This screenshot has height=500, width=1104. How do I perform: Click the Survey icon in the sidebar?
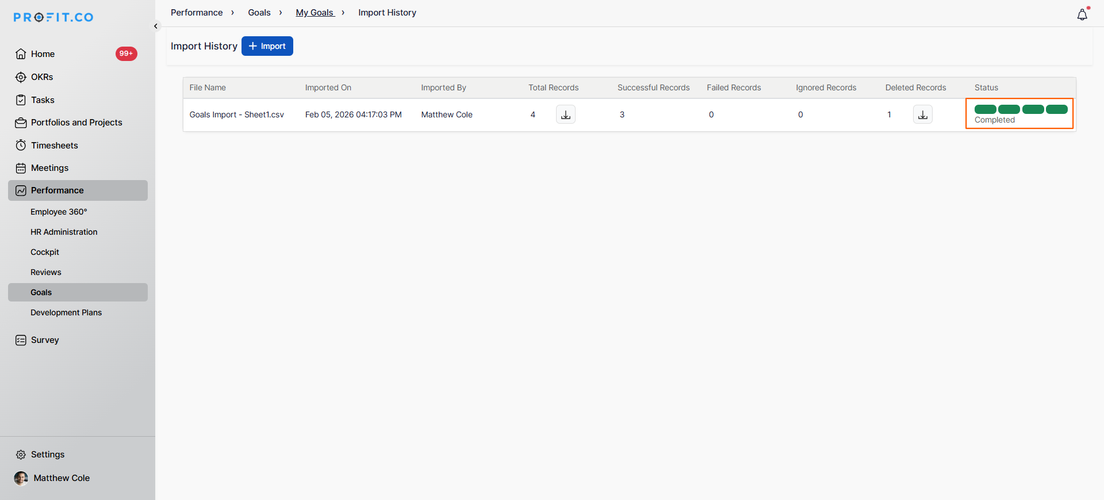click(x=21, y=340)
